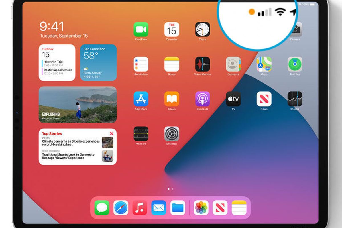Viewport: 342px width, 228px height.
Task: Tap the "Tuesday, September 15" date text
Action: [x=64, y=36]
